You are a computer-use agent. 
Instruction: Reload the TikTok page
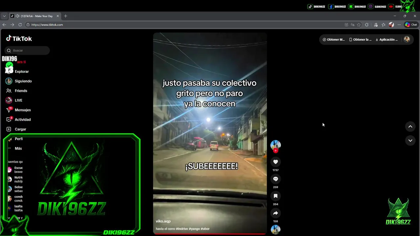point(20,25)
